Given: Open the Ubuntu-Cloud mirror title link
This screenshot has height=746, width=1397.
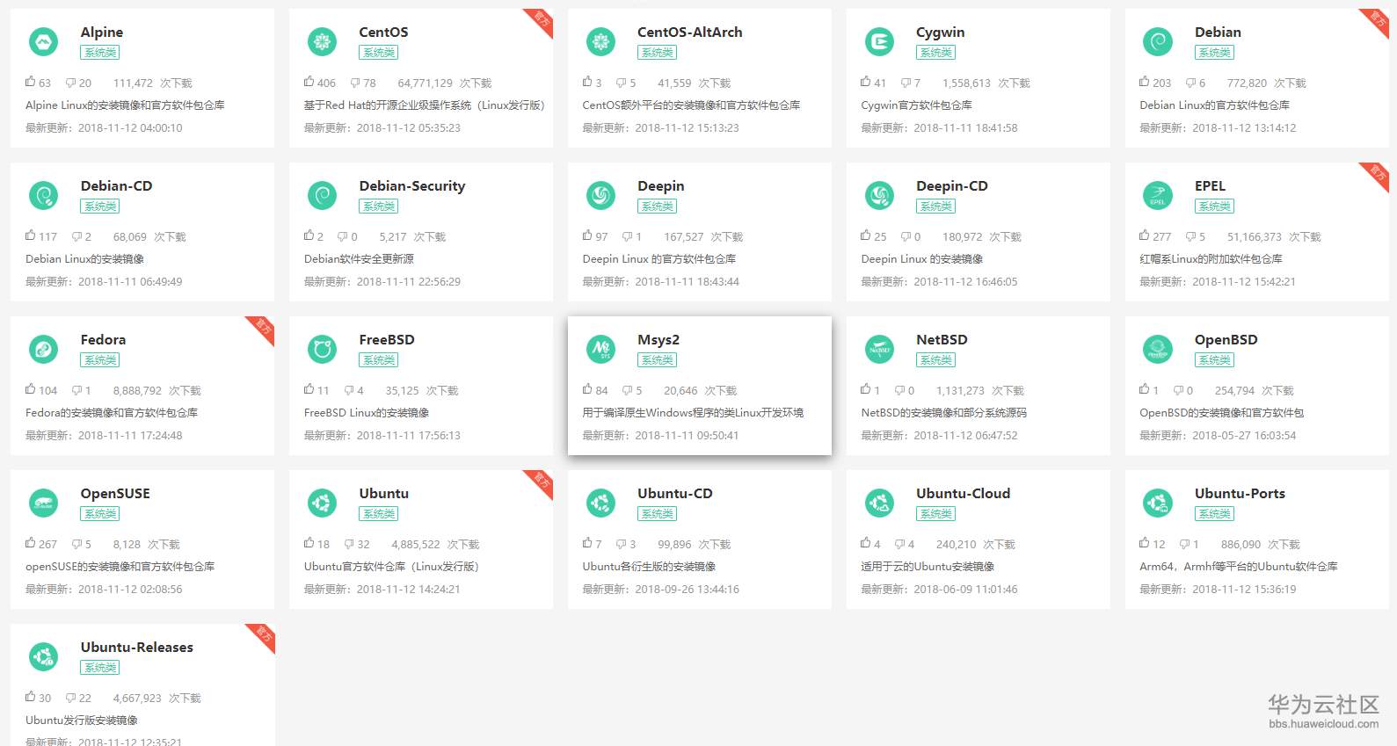Looking at the screenshot, I should click(963, 494).
